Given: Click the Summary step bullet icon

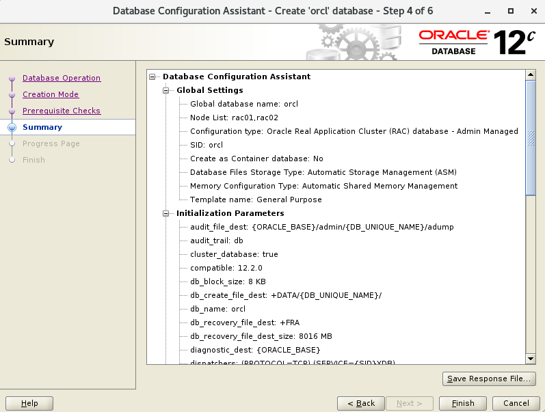Looking at the screenshot, I should (12, 127).
